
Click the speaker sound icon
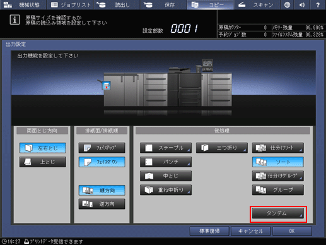click(x=302, y=4)
